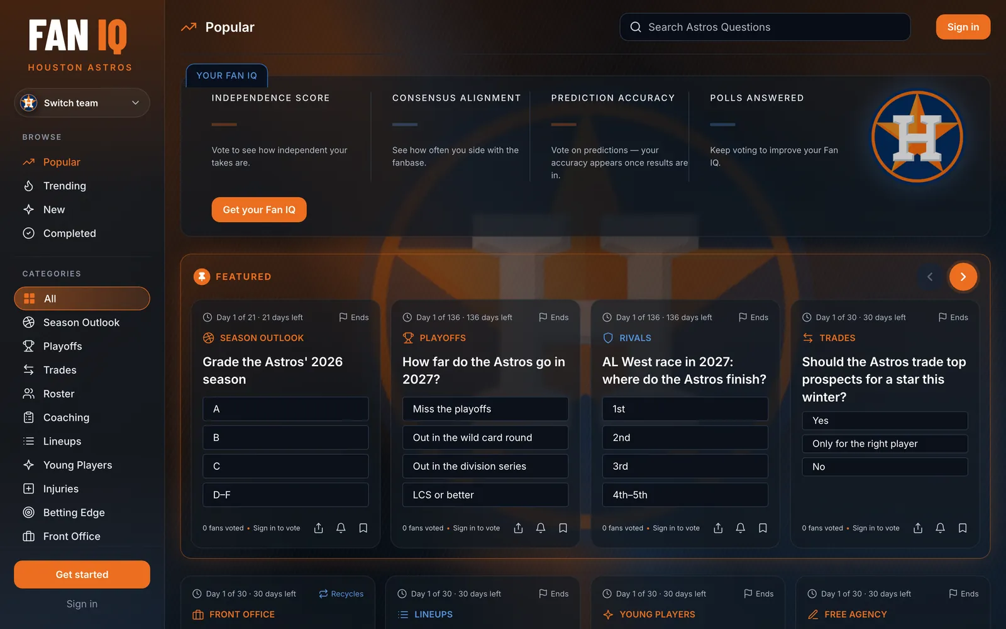The width and height of the screenshot is (1006, 629).
Task: Click bell icon on the trade top prospects card
Action: tap(940, 528)
